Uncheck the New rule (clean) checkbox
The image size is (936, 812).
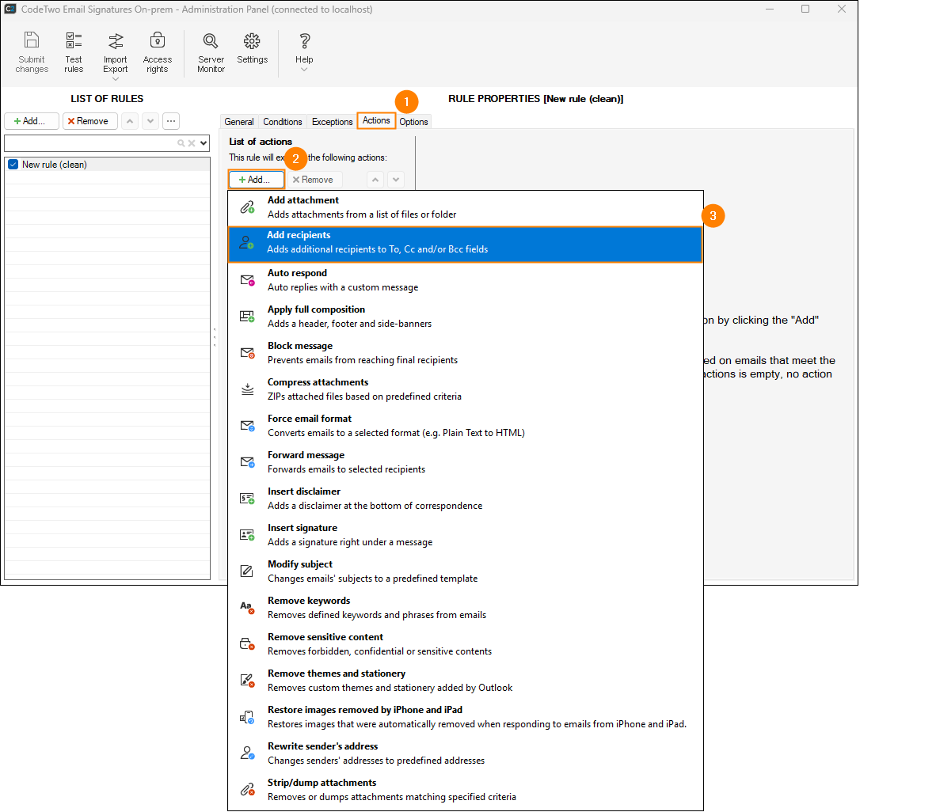[x=13, y=165]
